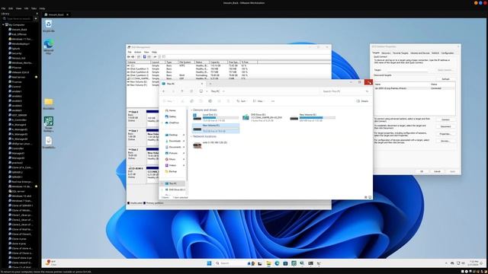
Task: Select Local Disk (C:) drive
Action: [216, 117]
